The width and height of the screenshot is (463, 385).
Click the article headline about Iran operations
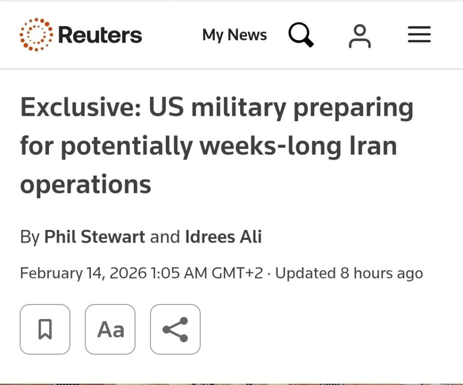click(217, 146)
